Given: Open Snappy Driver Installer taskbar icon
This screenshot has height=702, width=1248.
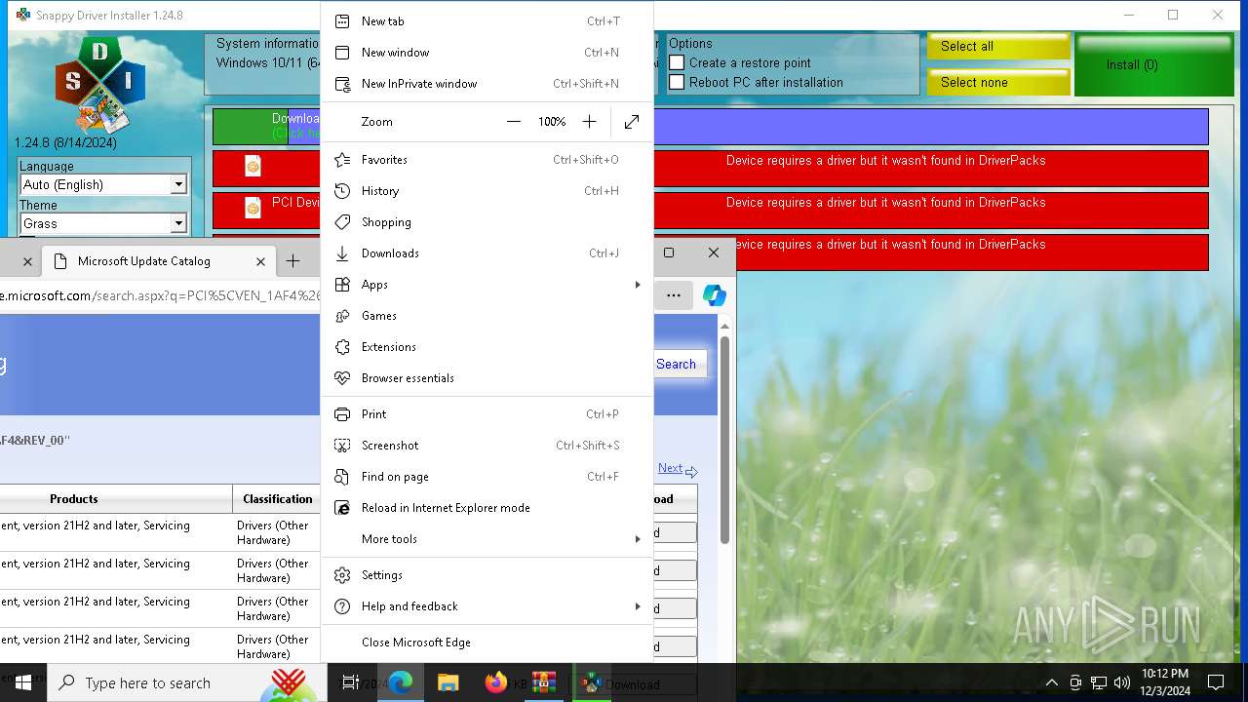Looking at the screenshot, I should pos(591,683).
